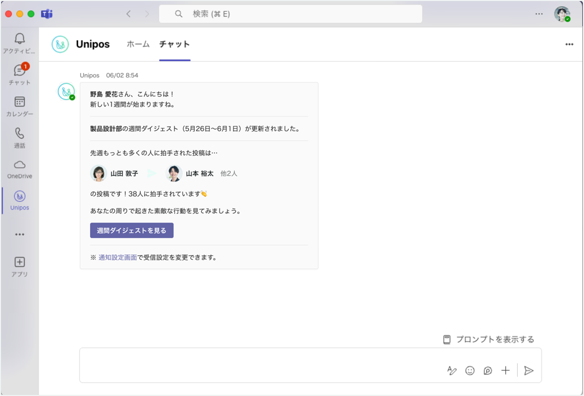Screen dimensions: 584x396
Task: Click 山本 裕太's avatar photo
Action: pos(174,173)
